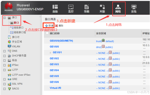Viewport: 150px width, 95px height.
Task: Expand the 路由 tree node
Action: pyautogui.click(x=4, y=60)
